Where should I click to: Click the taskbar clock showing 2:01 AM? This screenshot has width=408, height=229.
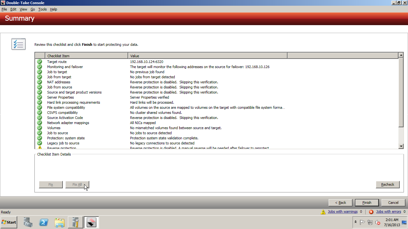392,220
